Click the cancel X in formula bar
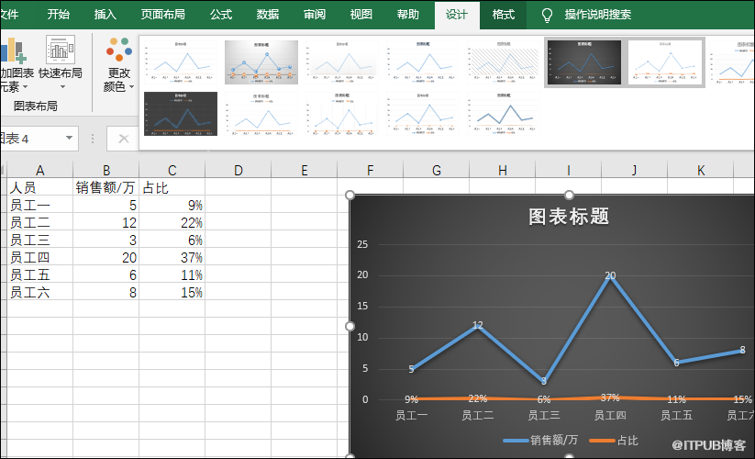This screenshot has width=755, height=459. click(123, 139)
